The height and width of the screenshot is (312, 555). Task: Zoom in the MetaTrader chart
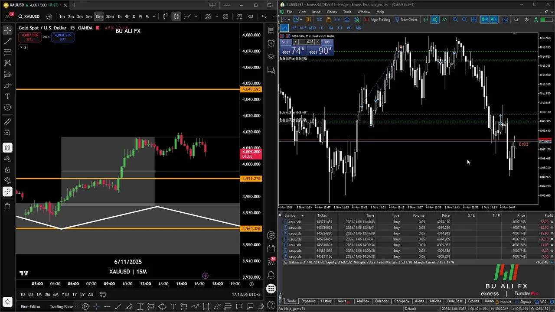[x=455, y=19]
